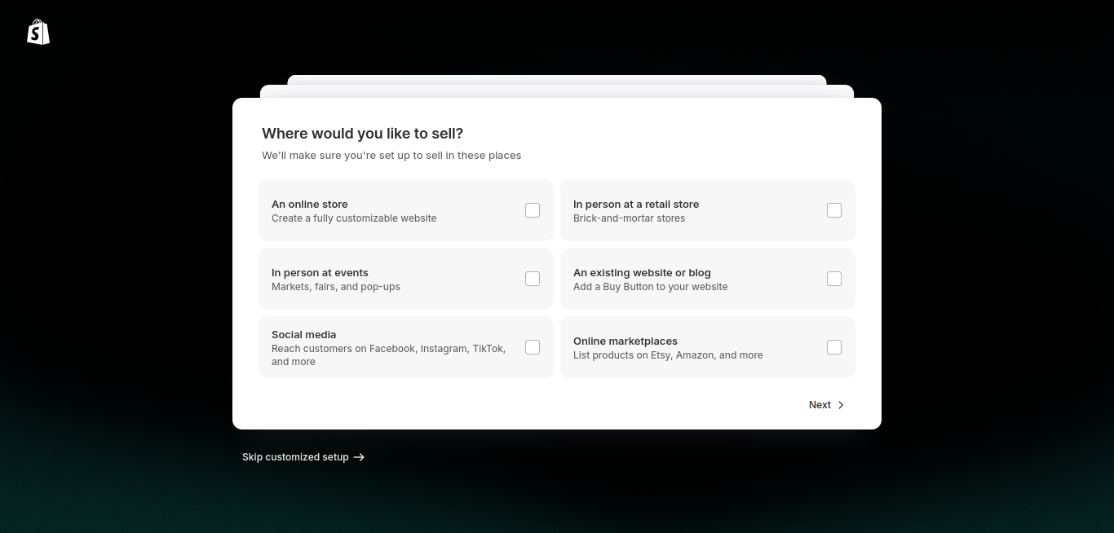Click the 'Where would you like to sell?' heading
The image size is (1114, 533).
click(x=362, y=134)
